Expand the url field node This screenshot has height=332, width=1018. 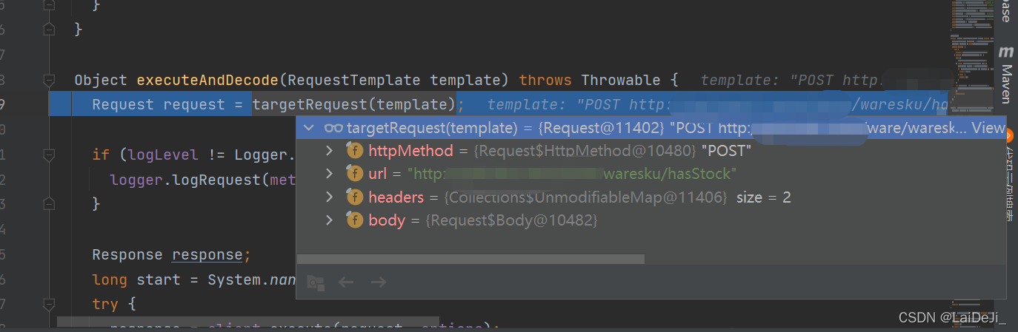[x=330, y=174]
